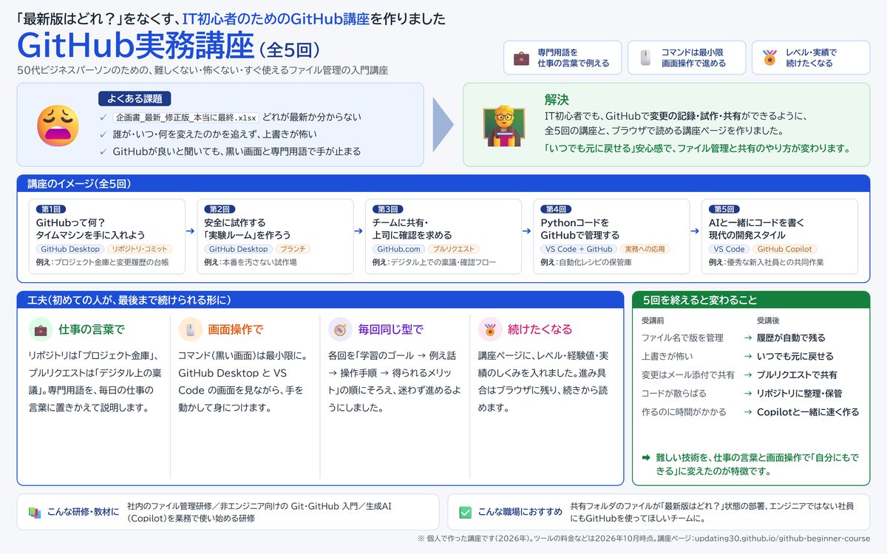Click the VS Code + GitHub tag
Image resolution: width=887 pixels, height=554 pixels.
579,249
